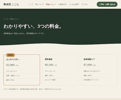
Task: Click トップ in the breadcrumb
Action: (x=6, y=19)
